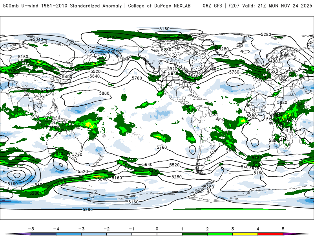Select the blue swatch between -4 and -3

69,234
